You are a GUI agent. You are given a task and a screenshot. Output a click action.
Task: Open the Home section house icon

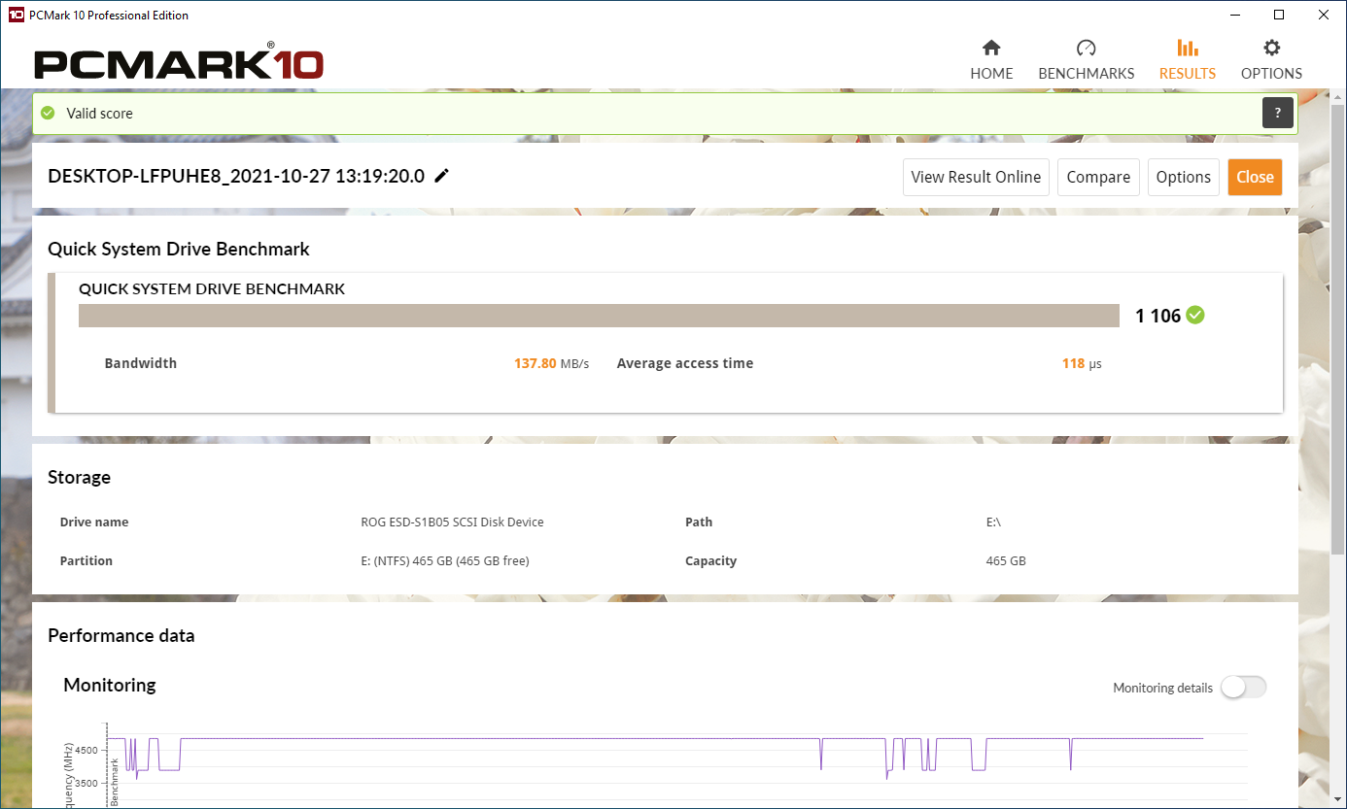pos(991,48)
